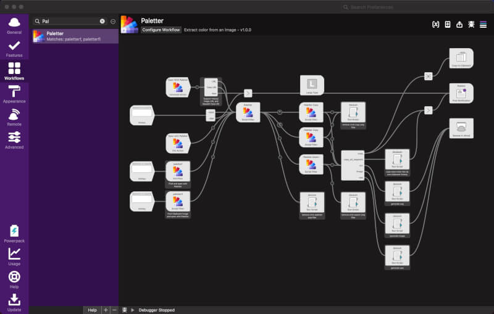494x314 pixels.
Task: Select the paletterf File Filter node
Action: pyautogui.click(x=178, y=171)
